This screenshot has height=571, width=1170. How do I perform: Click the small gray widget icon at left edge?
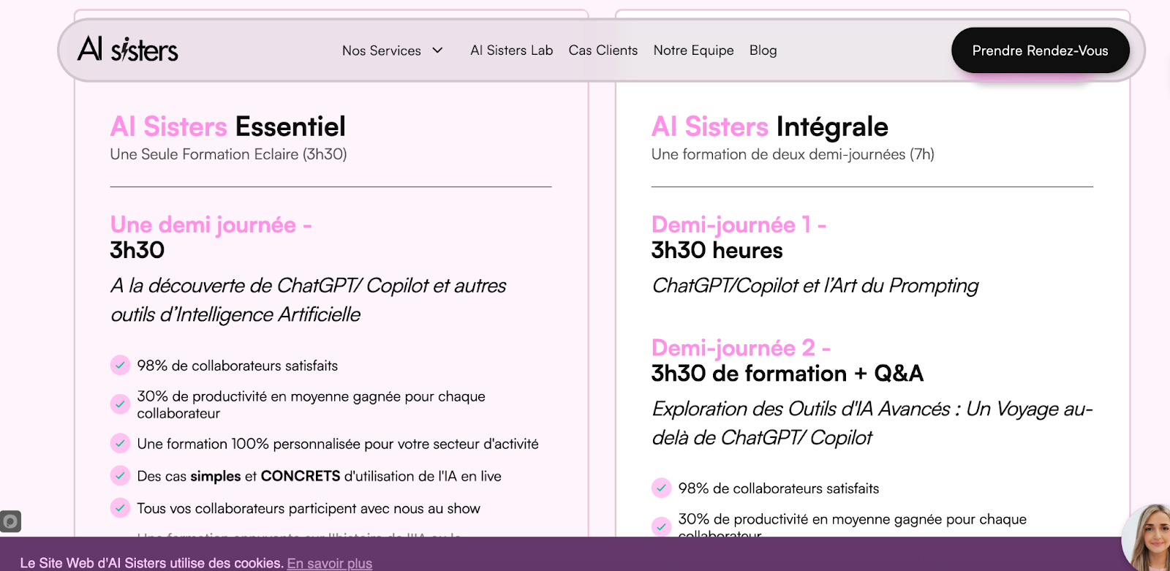[10, 521]
